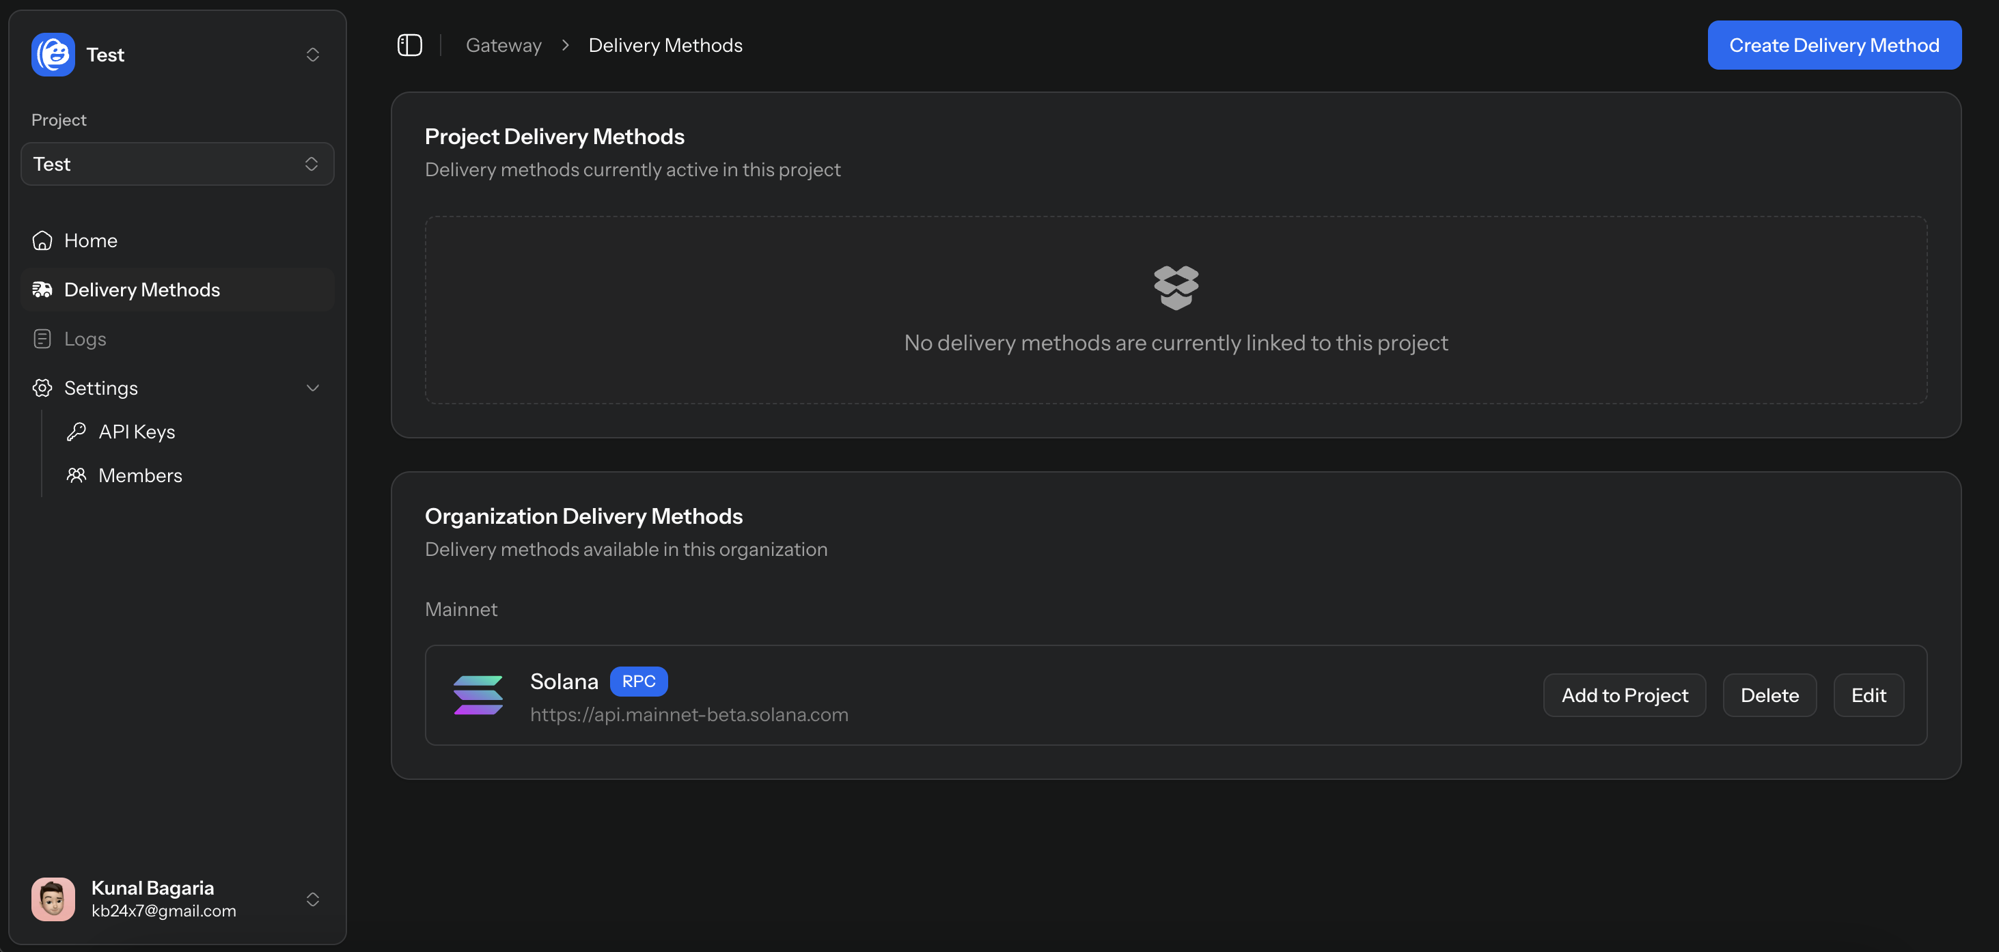Go to the Members page
1999x952 pixels.
click(139, 475)
